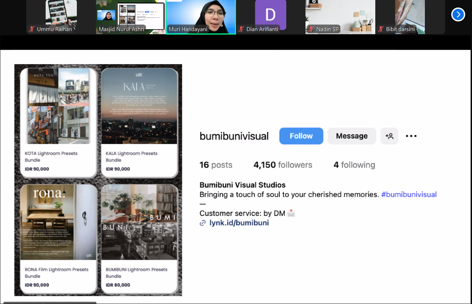Open the three-dots more options menu

coord(411,136)
